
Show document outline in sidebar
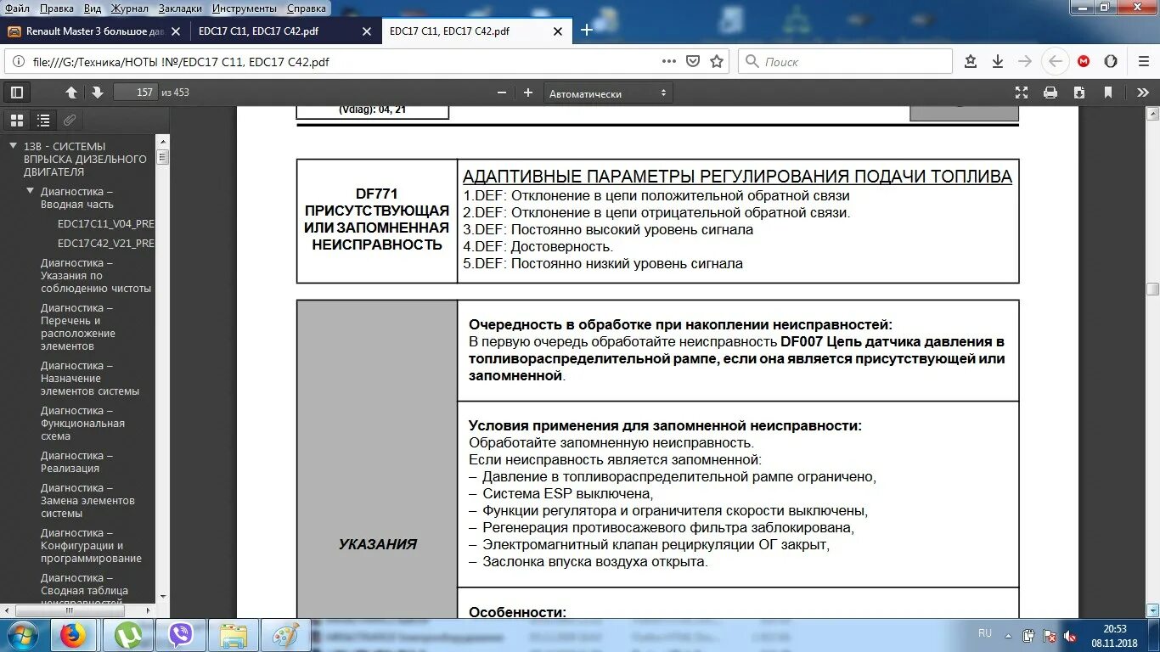tap(43, 121)
